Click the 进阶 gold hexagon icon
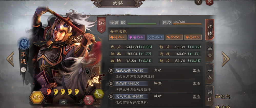The image size is (256, 108). 37,98
